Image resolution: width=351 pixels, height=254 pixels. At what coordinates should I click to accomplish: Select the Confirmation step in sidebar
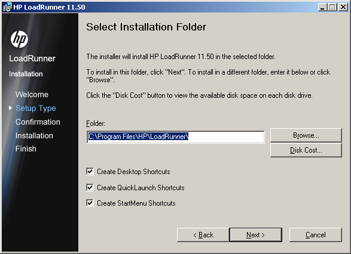(38, 122)
